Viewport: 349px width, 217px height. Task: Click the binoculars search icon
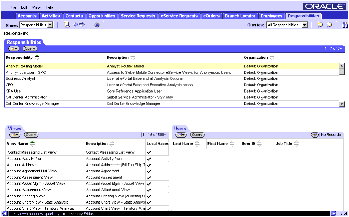[x=345, y=25]
